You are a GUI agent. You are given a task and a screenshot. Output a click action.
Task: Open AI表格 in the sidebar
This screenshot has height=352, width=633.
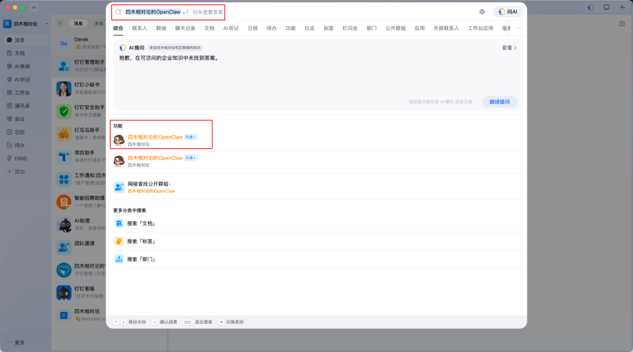pyautogui.click(x=26, y=66)
